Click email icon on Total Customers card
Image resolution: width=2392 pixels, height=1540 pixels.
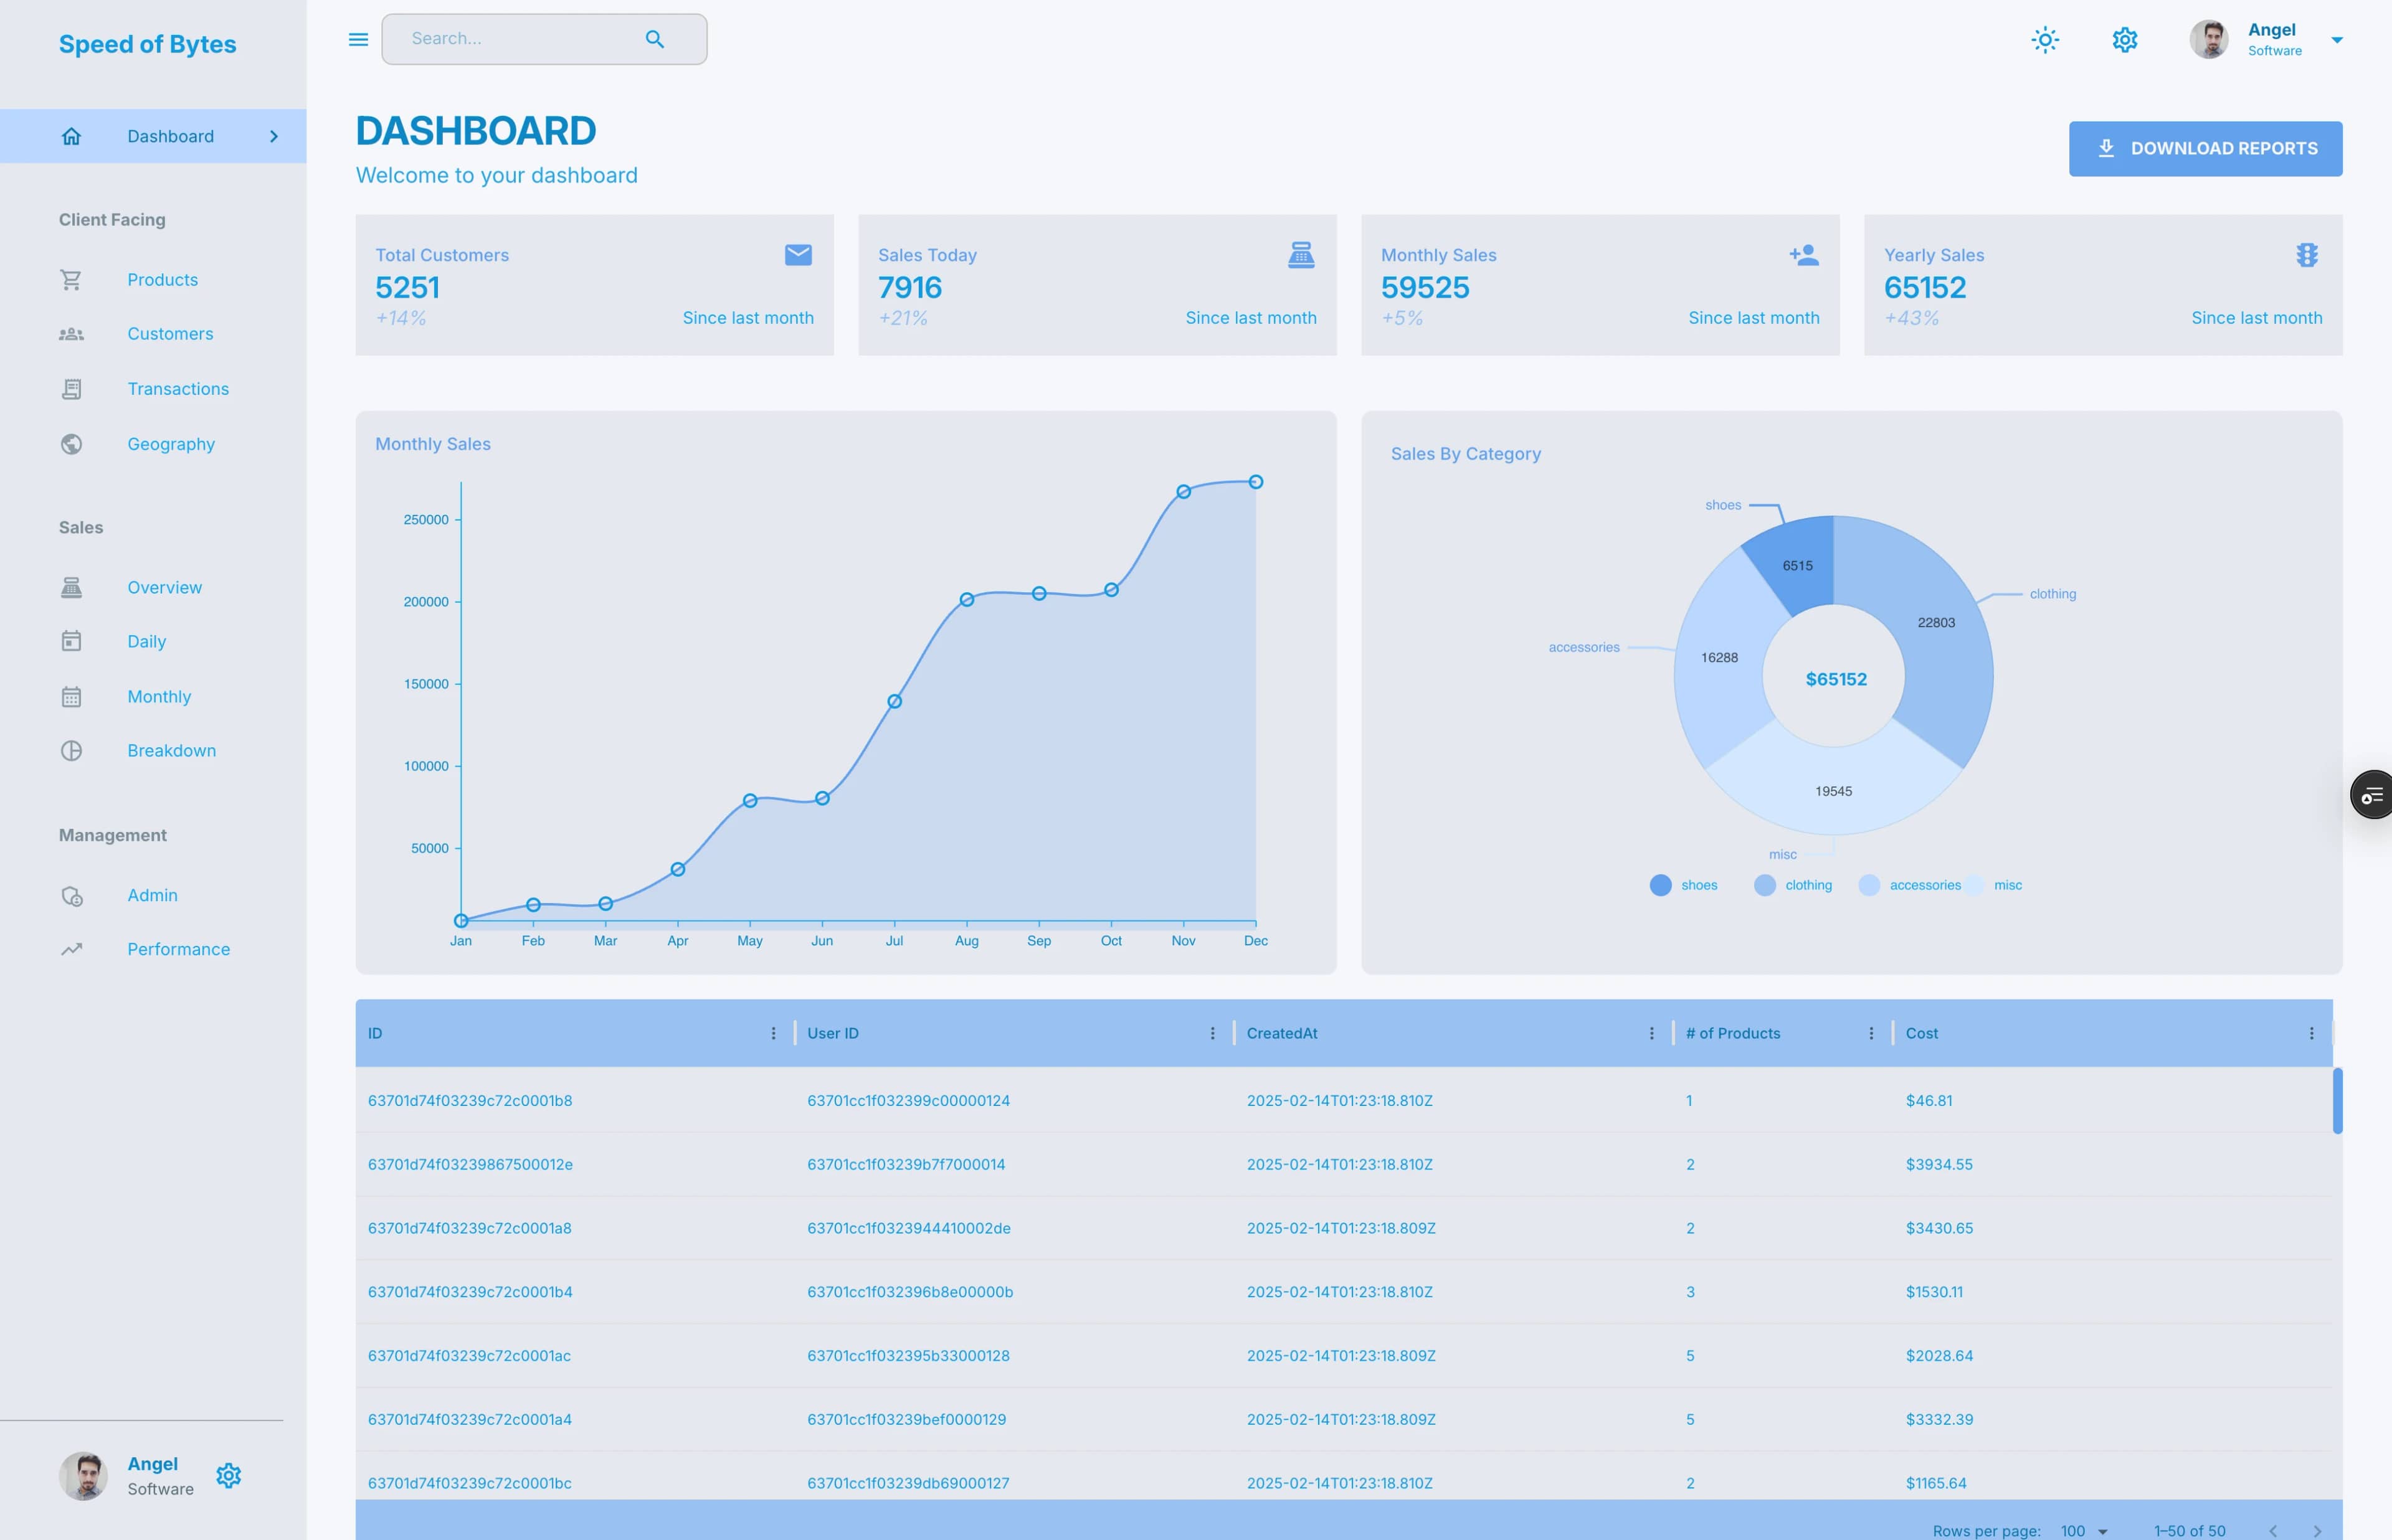click(x=798, y=255)
